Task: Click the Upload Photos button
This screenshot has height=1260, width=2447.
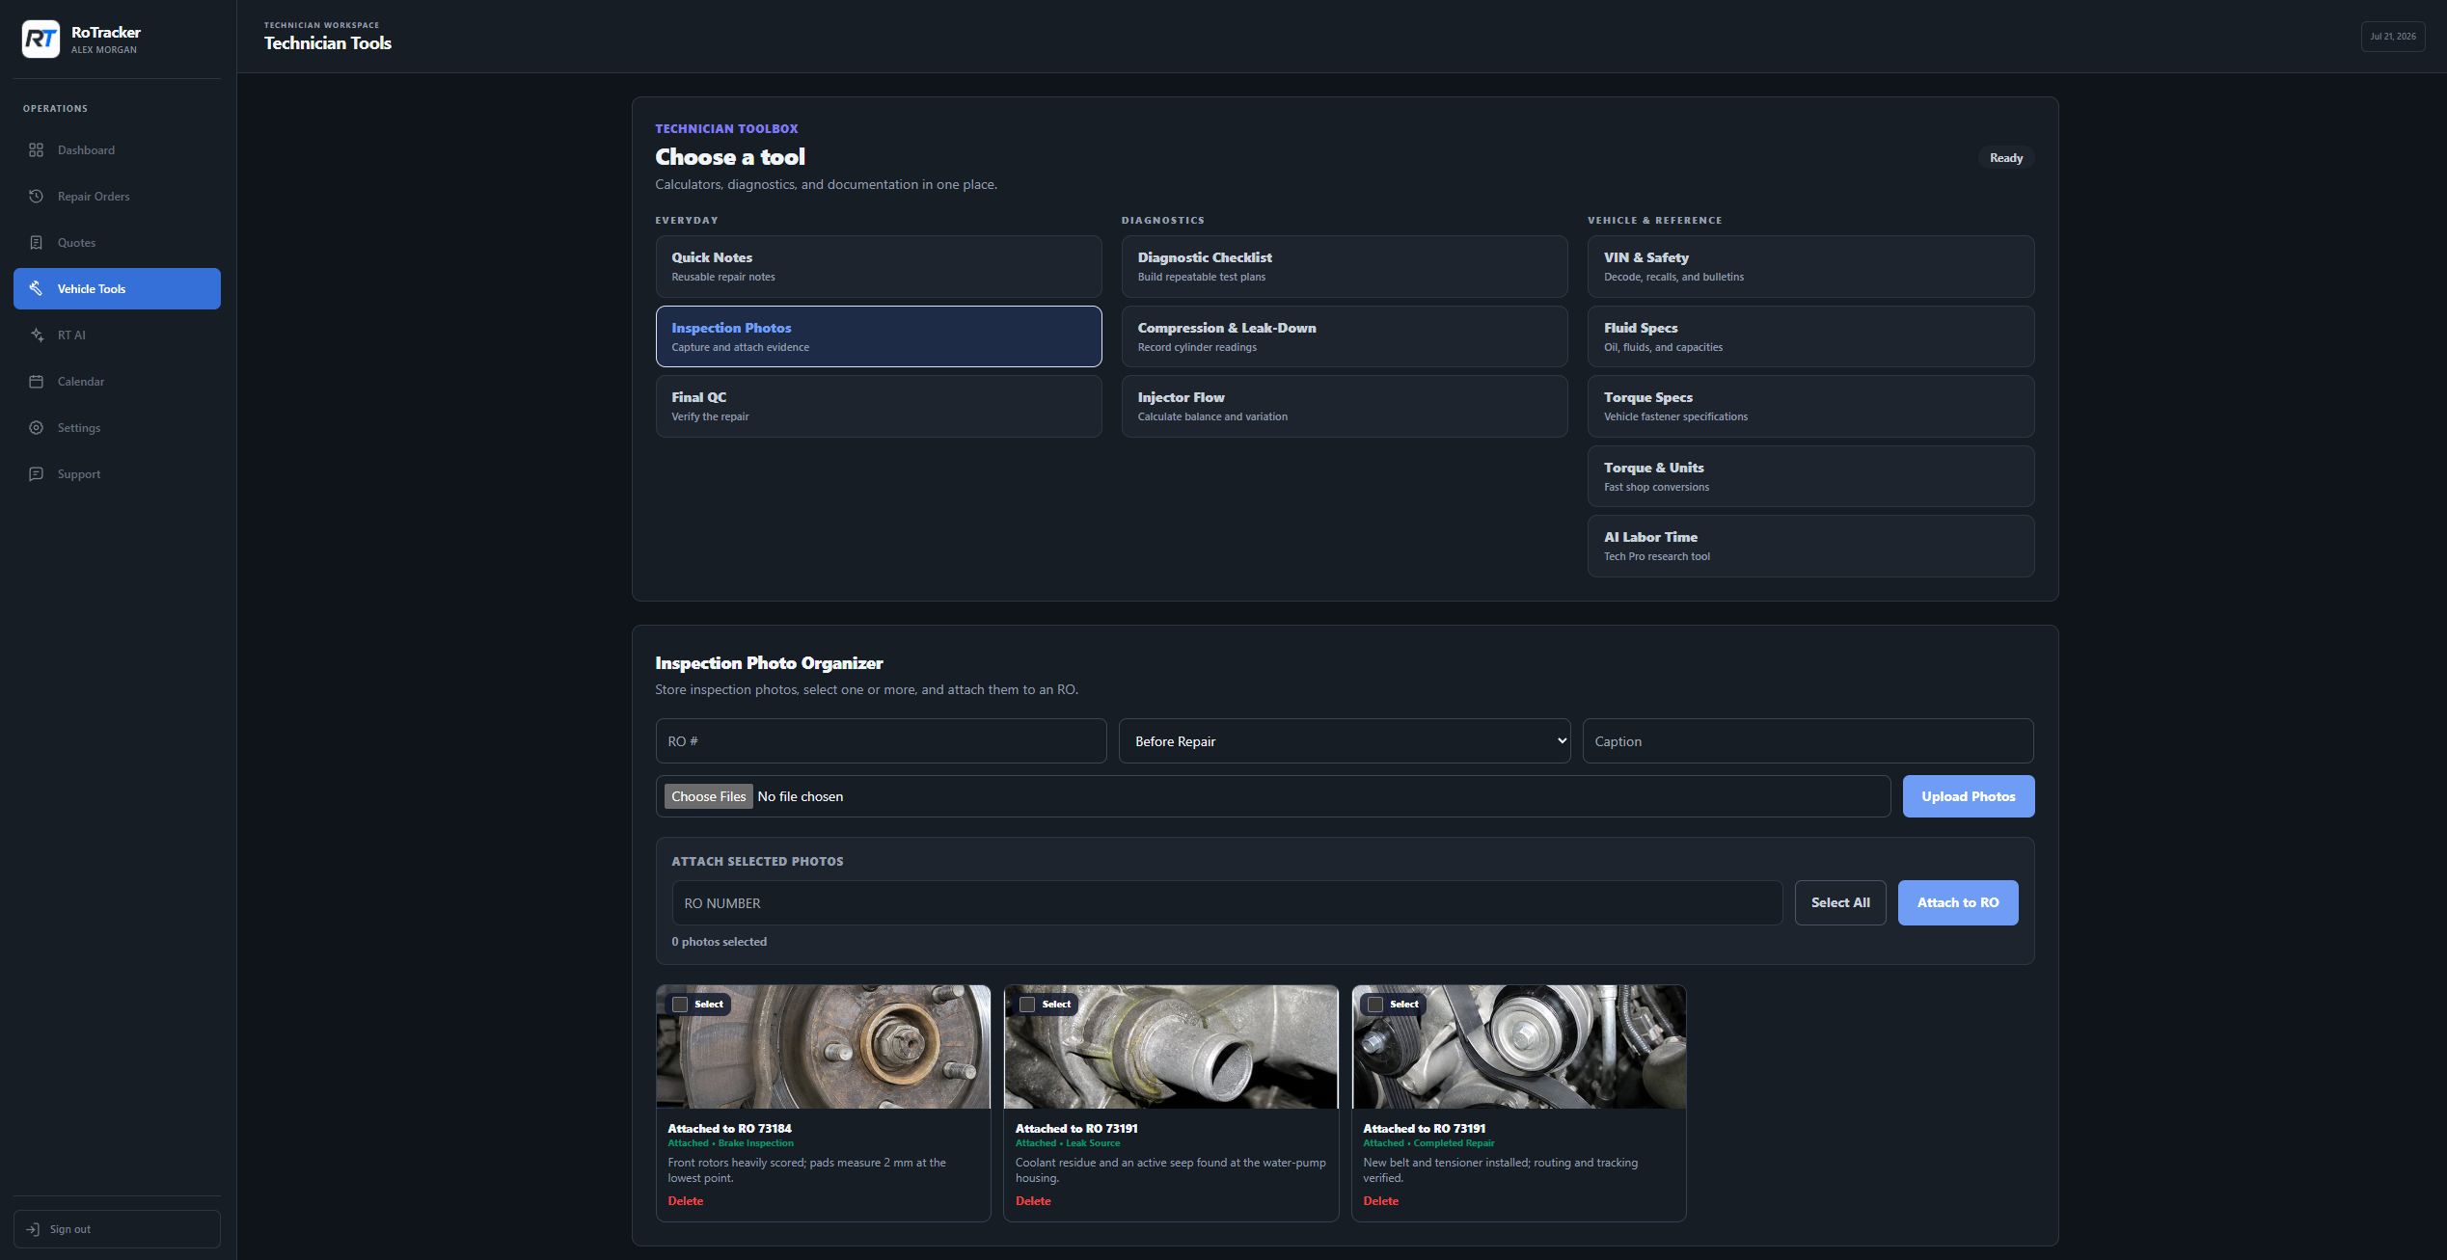Action: [x=1969, y=796]
